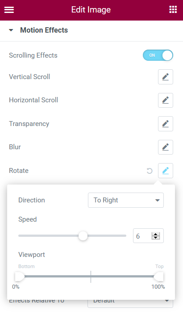Click the Rotate pencil edit icon

166,171
